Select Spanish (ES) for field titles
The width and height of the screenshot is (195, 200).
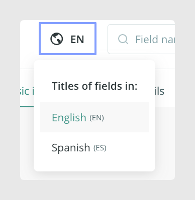[x=94, y=147]
